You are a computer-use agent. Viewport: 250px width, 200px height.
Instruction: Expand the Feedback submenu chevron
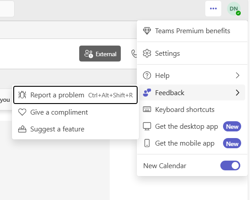238,92
